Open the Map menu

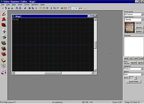pos(14,5)
